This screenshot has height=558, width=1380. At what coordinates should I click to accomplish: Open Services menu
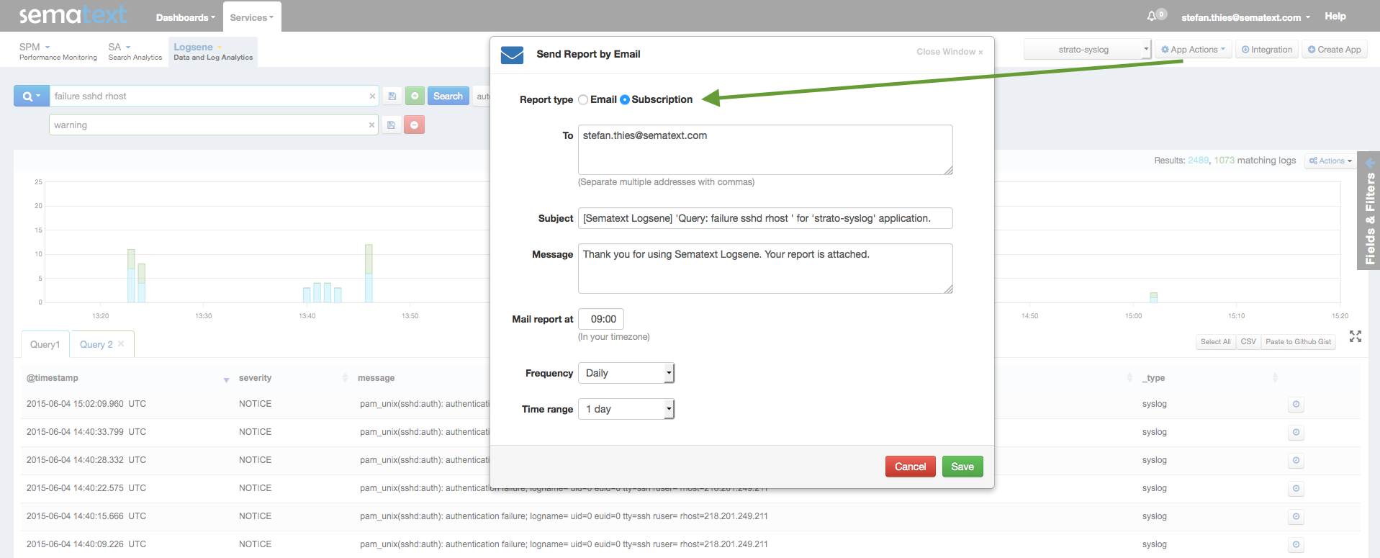click(x=252, y=17)
